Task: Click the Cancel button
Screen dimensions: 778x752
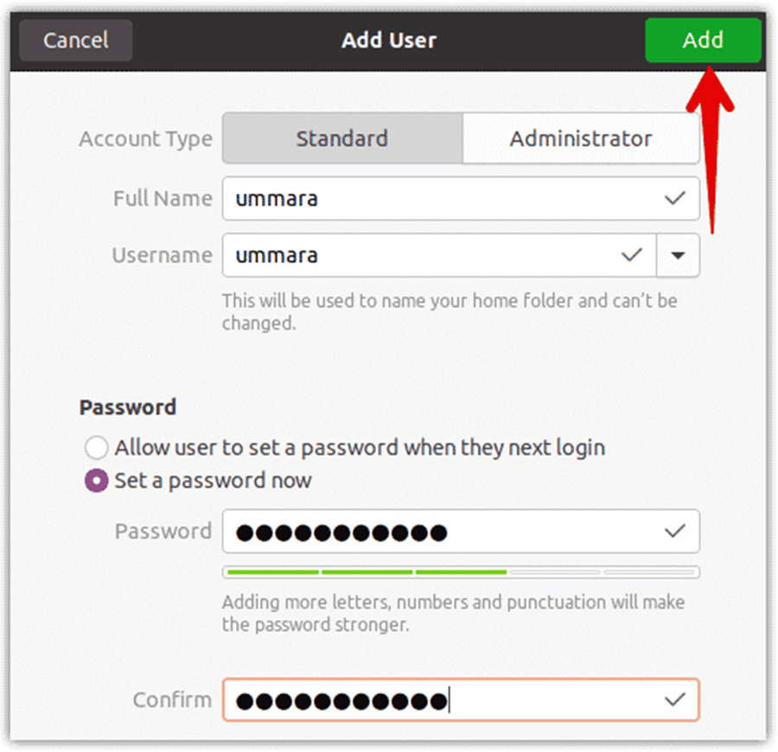Action: point(74,40)
